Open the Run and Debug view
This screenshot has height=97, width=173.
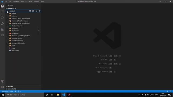2,23
